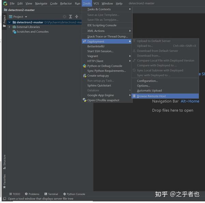Choose Stack Trace or Thread Dump
This screenshot has width=205, height=203.
coord(107,36)
